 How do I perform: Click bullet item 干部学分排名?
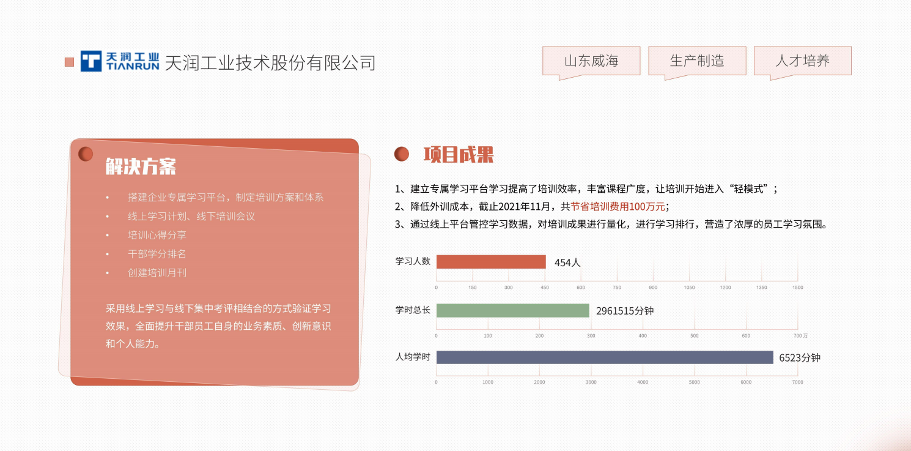click(x=157, y=254)
